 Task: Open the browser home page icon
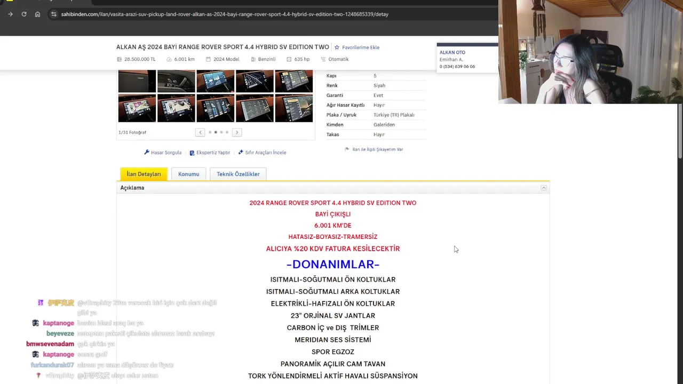pyautogui.click(x=37, y=14)
